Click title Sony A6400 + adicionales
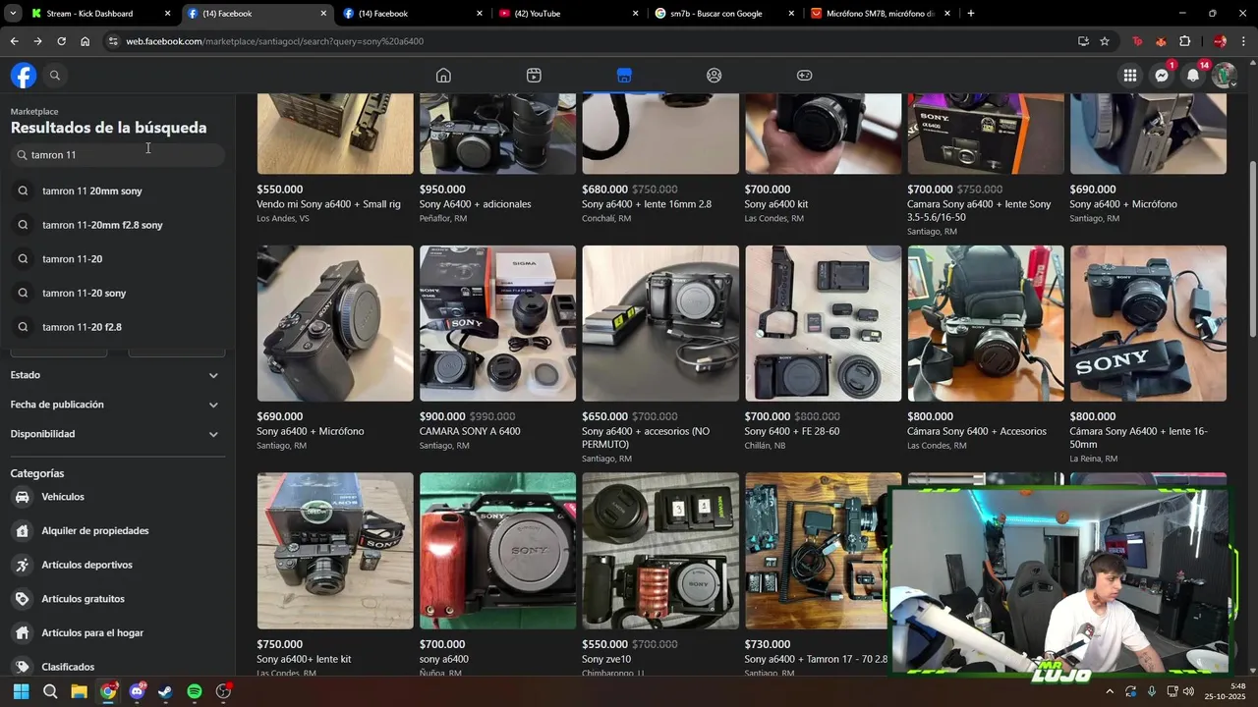Image resolution: width=1258 pixels, height=707 pixels. coord(475,204)
